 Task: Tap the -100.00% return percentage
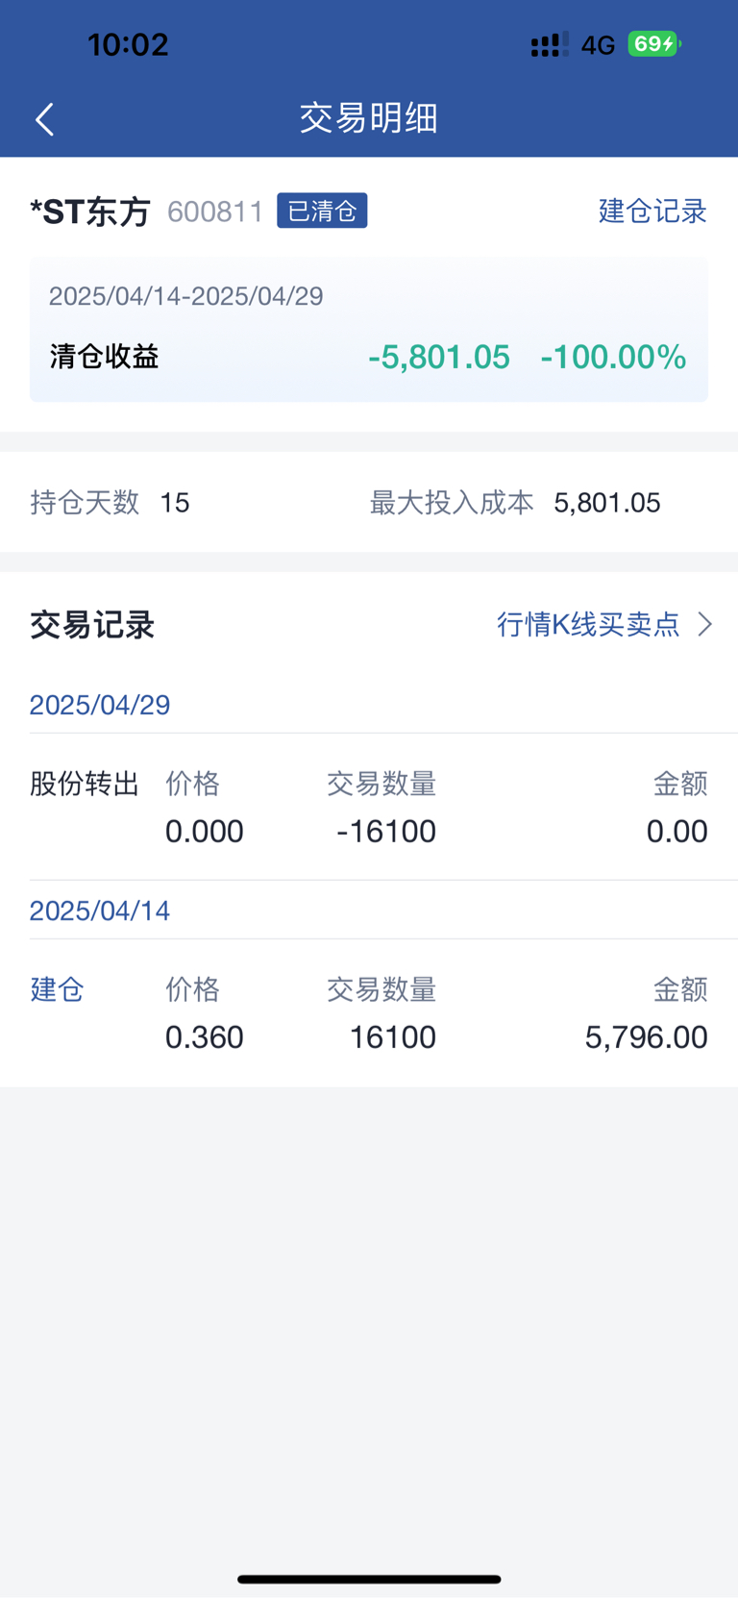tap(613, 357)
